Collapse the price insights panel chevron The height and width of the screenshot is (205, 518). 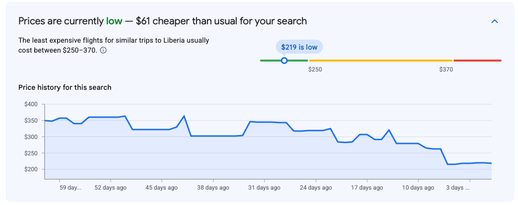click(495, 21)
